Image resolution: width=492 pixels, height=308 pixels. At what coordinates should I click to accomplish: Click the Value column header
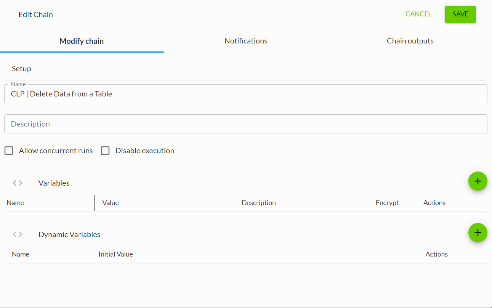tap(111, 202)
